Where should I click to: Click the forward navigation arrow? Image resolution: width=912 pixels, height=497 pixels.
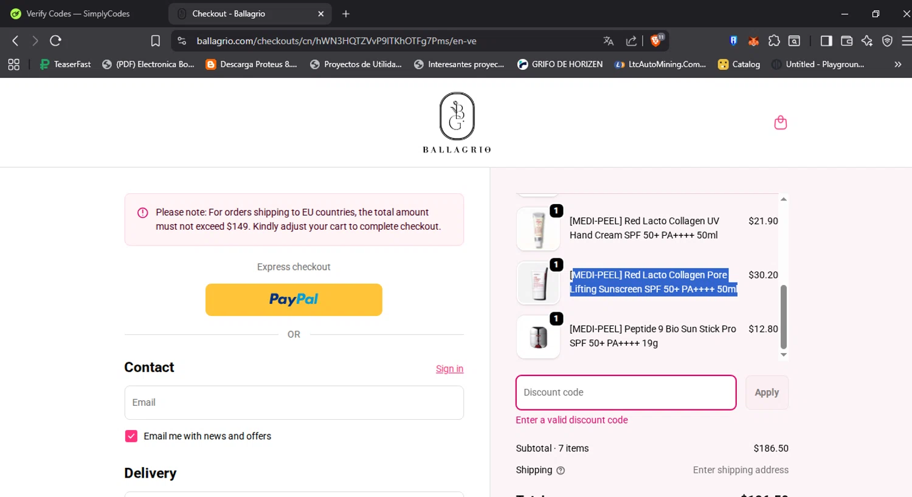coord(35,41)
